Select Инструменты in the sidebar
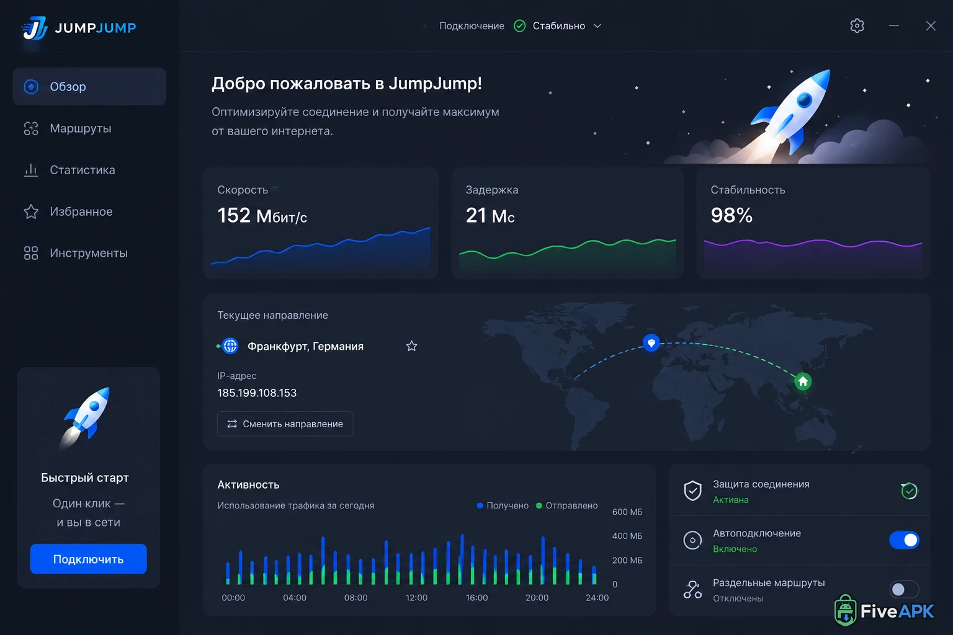 (89, 253)
